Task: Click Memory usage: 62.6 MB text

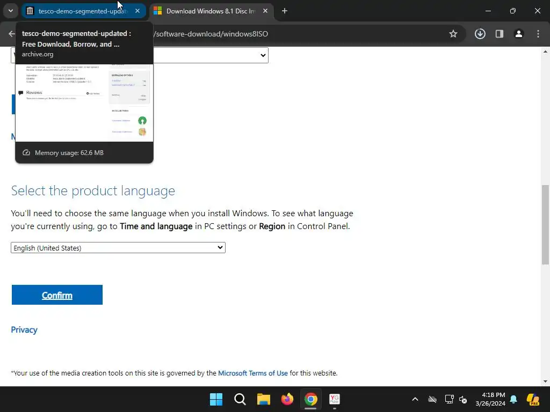Action: click(69, 153)
